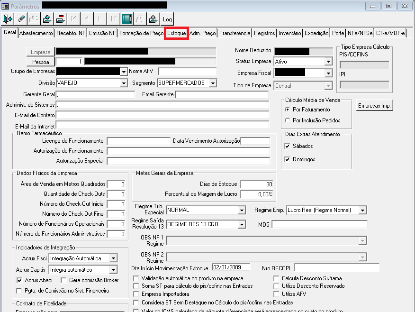The height and width of the screenshot is (312, 415).
Task: Click the Dias de Estoque input field
Action: (257, 184)
